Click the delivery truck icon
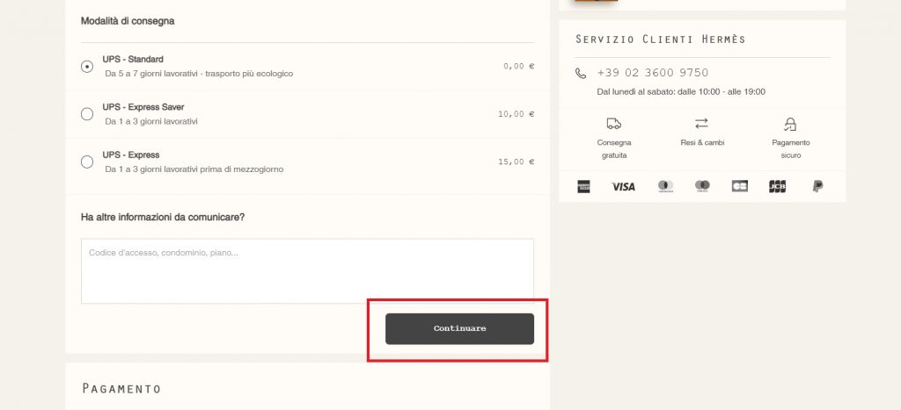Image resolution: width=901 pixels, height=410 pixels. coord(614,124)
